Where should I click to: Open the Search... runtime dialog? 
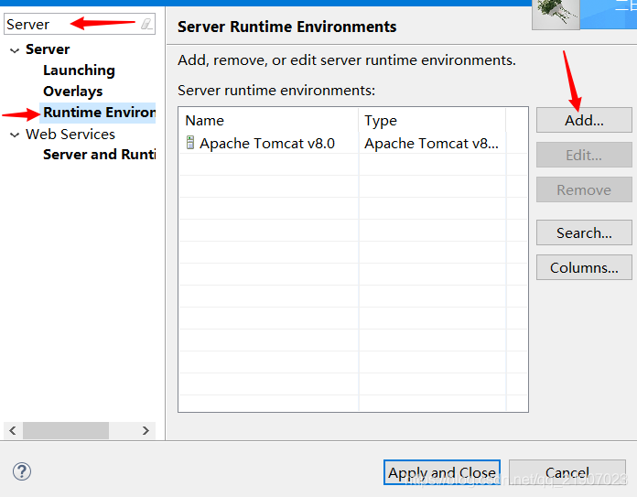(x=584, y=232)
